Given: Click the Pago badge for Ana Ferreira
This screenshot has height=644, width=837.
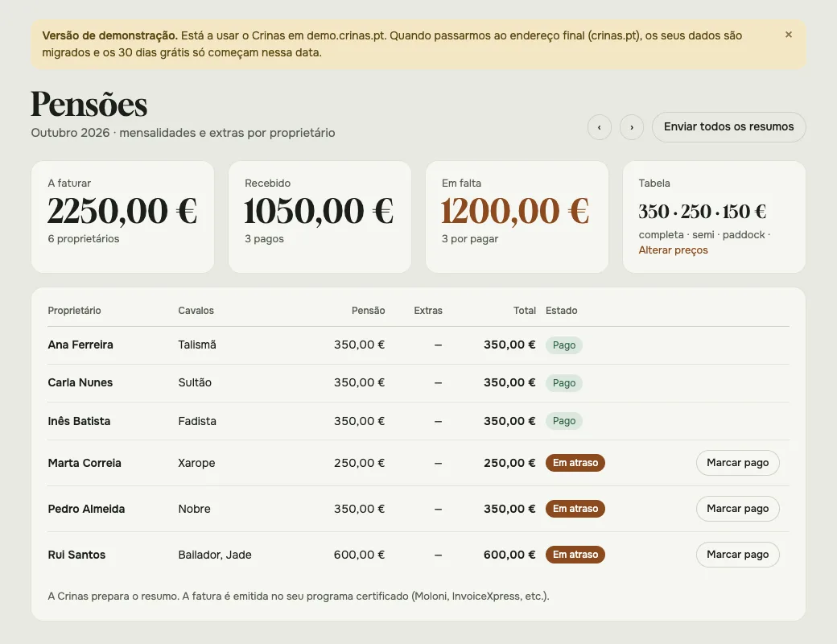Looking at the screenshot, I should (563, 345).
